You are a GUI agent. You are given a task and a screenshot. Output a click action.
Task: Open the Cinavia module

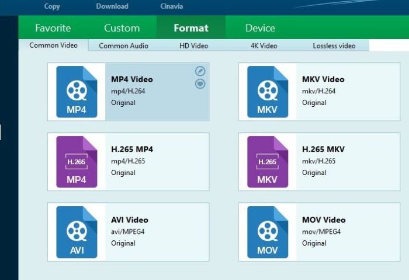(x=171, y=6)
